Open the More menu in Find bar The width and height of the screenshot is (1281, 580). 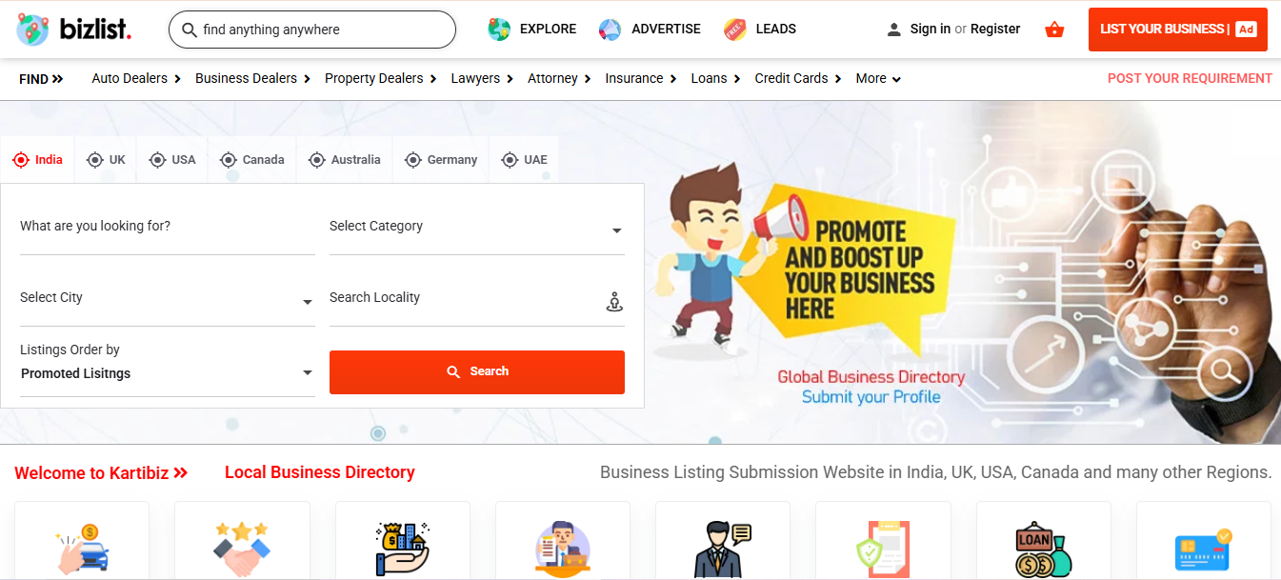pos(878,79)
